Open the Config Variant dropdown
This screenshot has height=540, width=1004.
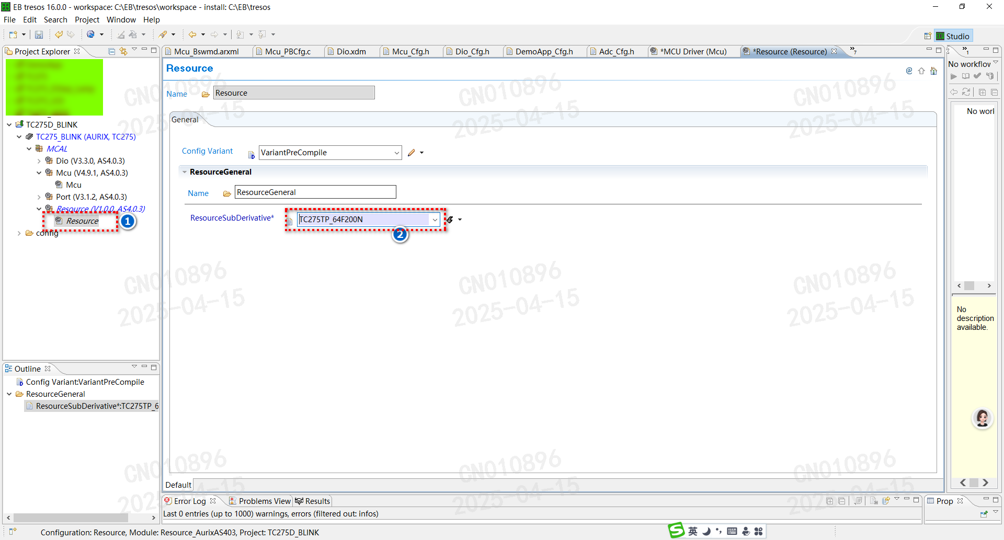[x=396, y=153]
